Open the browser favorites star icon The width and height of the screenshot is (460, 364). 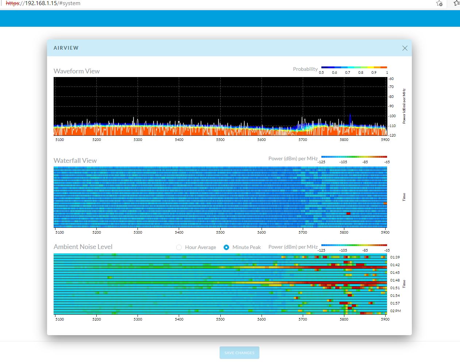point(439,3)
